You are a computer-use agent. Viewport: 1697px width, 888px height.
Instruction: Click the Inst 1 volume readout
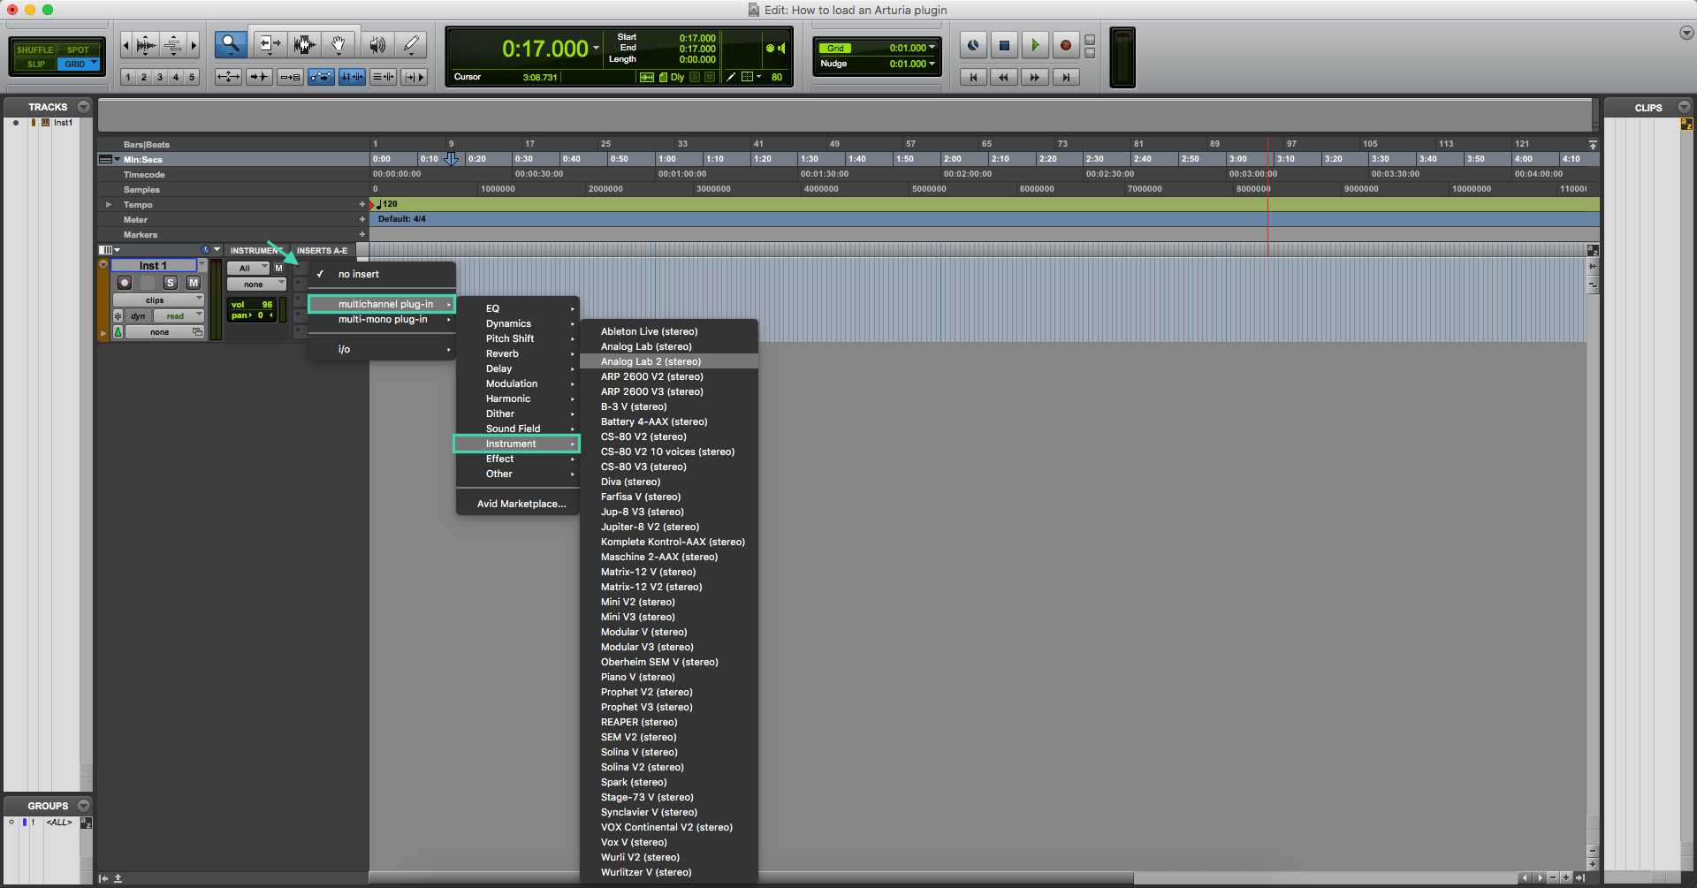pyautogui.click(x=253, y=305)
